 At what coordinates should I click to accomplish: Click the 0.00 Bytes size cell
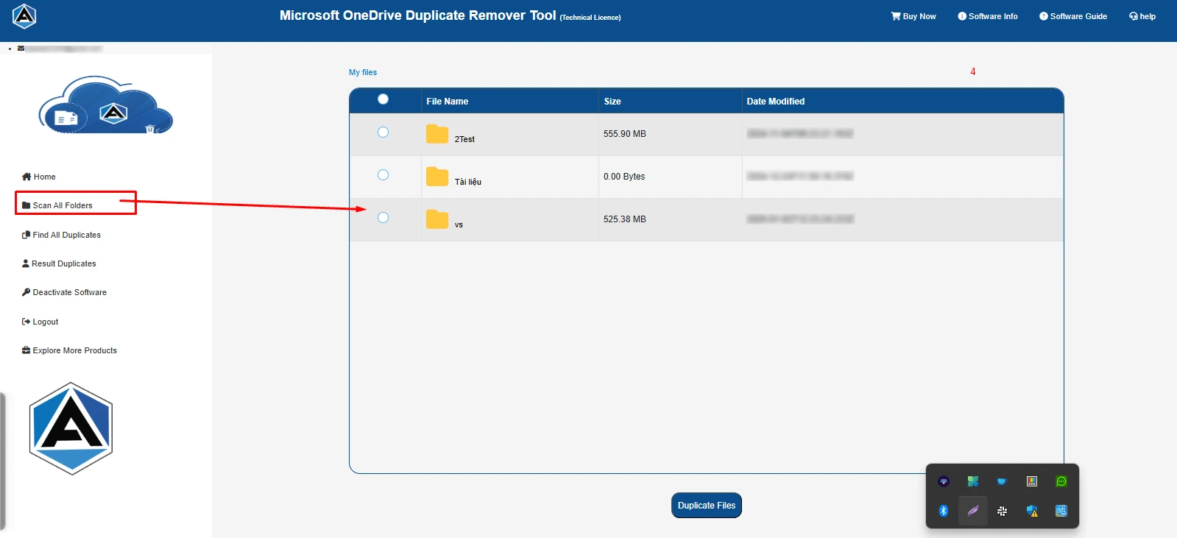click(x=624, y=177)
